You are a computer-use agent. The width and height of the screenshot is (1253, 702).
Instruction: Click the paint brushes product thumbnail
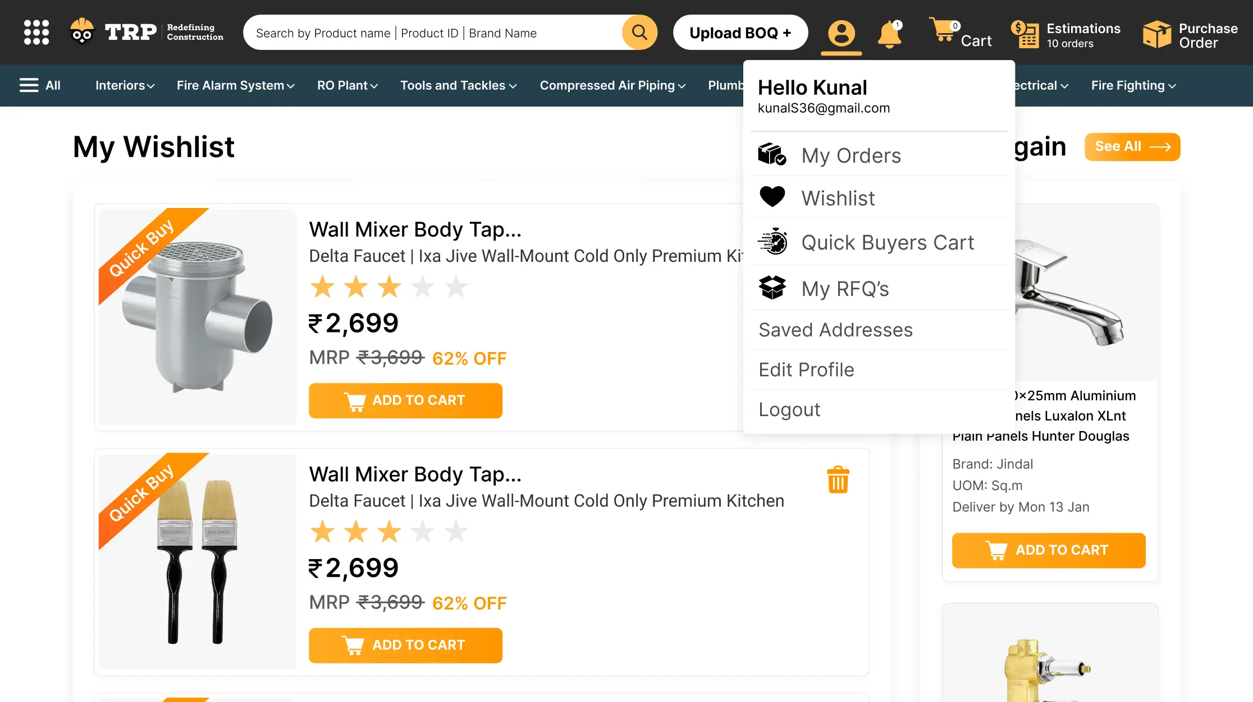(x=197, y=561)
